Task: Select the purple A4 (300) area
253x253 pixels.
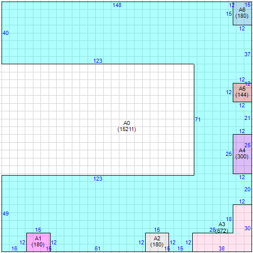Action: (242, 154)
